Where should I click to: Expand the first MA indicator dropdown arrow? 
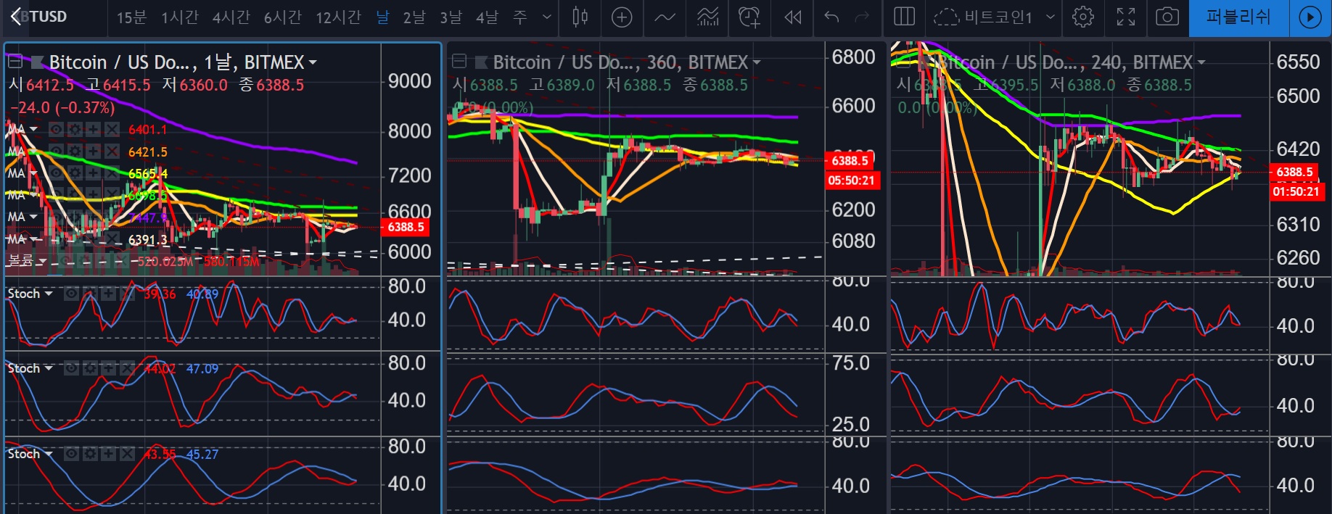pos(33,130)
